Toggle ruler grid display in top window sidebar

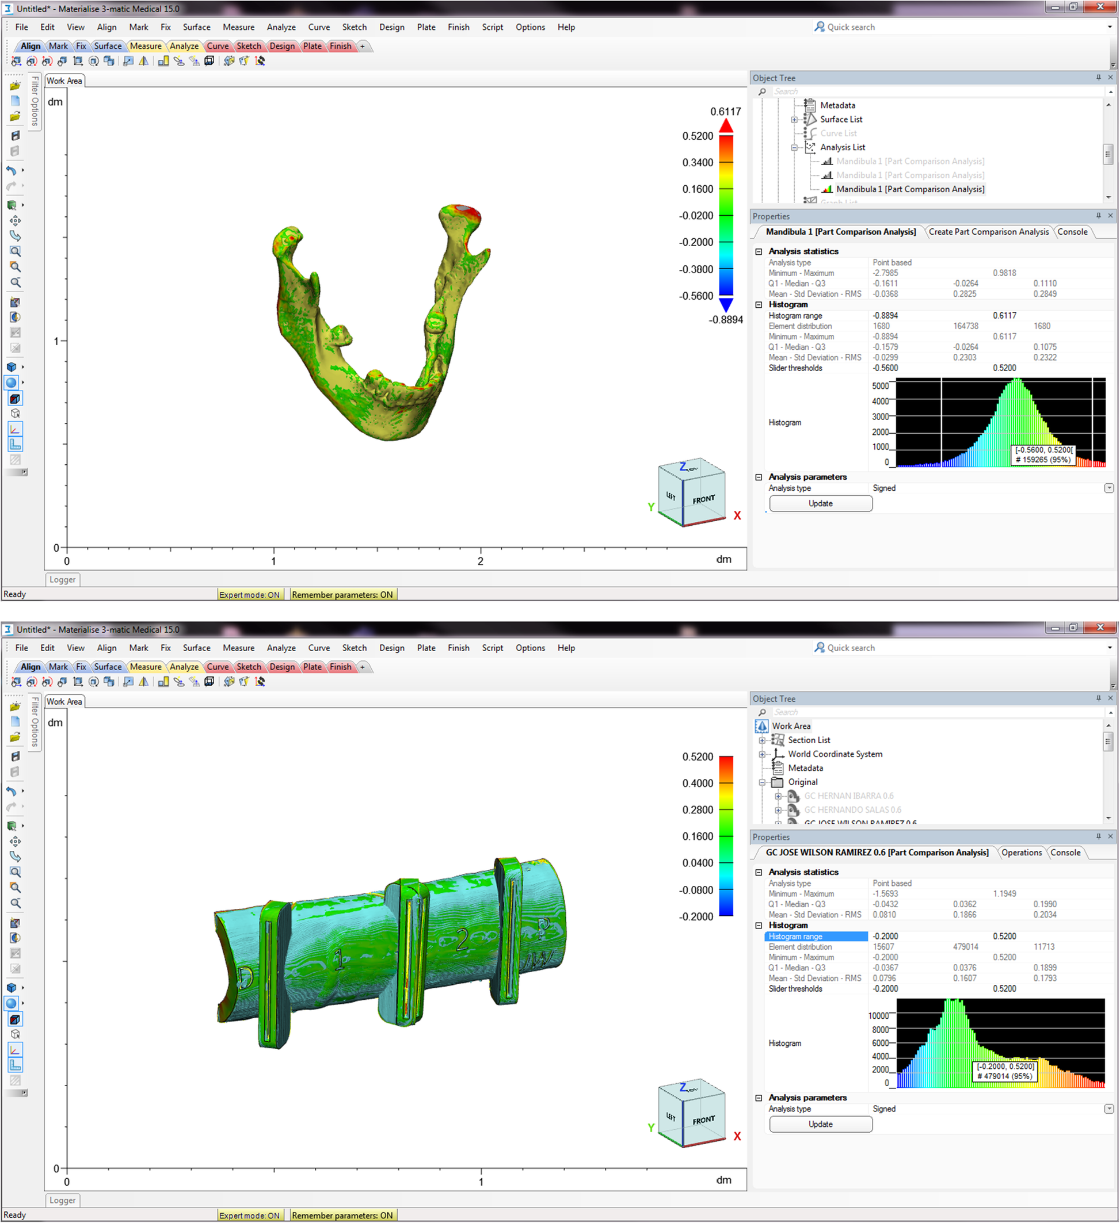(15, 445)
